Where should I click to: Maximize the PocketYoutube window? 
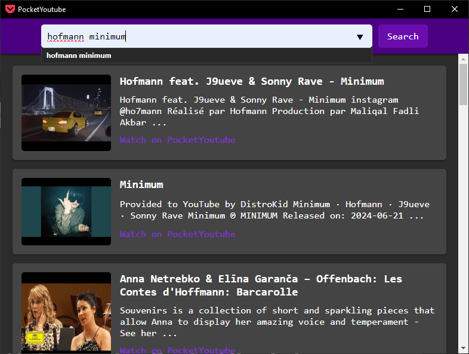click(x=427, y=10)
